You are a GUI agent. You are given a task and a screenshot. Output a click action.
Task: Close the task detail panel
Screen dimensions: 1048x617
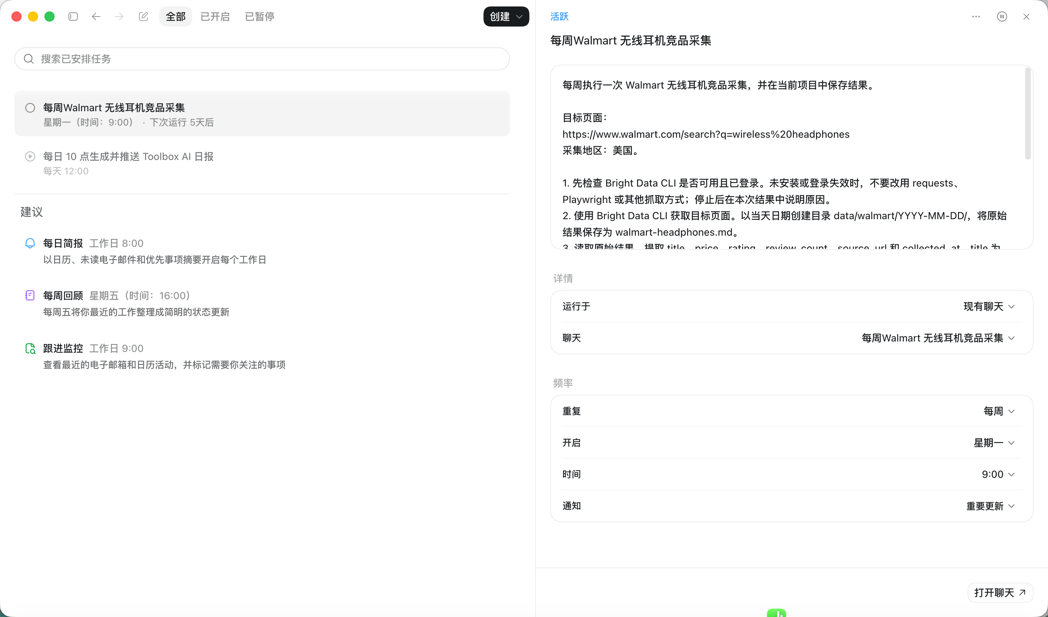pos(1026,17)
